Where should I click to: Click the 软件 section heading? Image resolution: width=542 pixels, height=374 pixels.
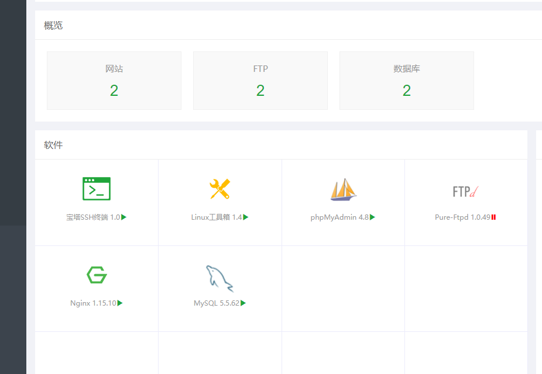click(53, 145)
